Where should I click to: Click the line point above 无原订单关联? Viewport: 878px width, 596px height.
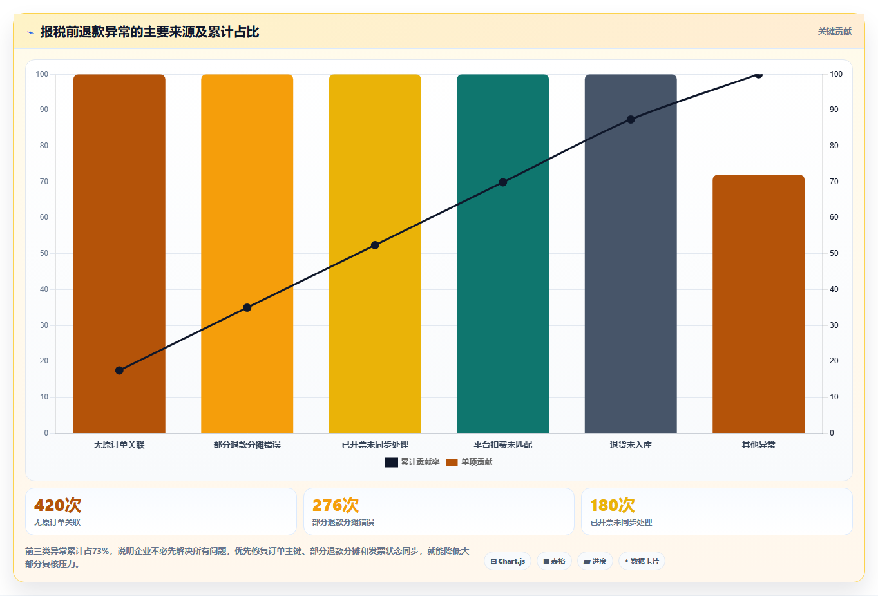(119, 370)
